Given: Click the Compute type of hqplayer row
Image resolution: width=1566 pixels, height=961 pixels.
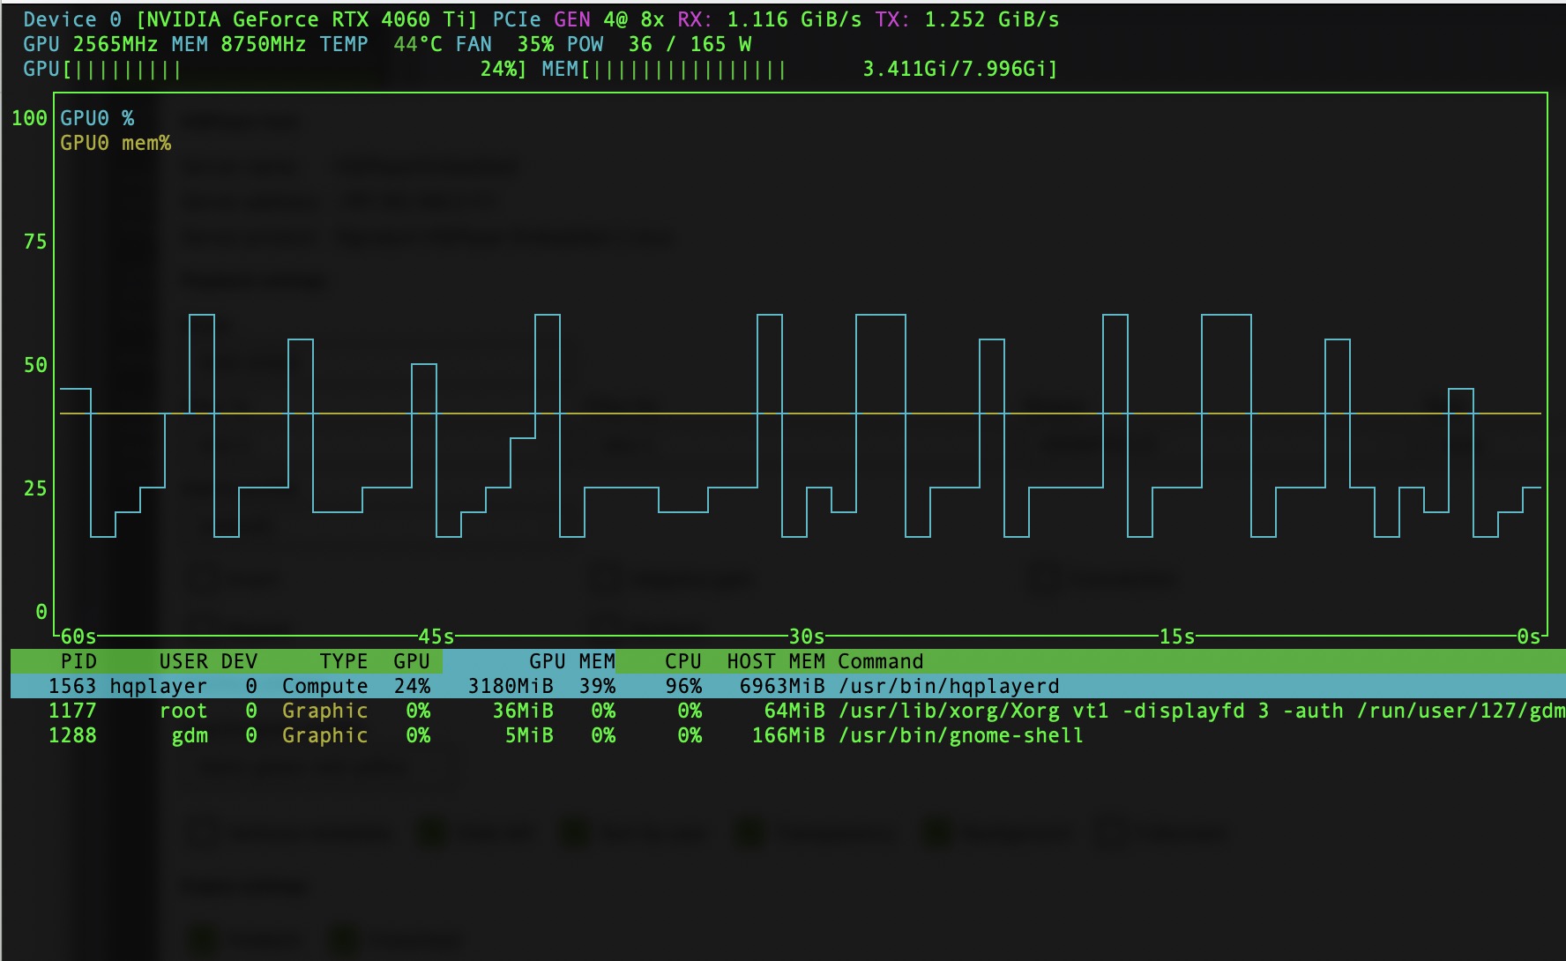Looking at the screenshot, I should (325, 686).
